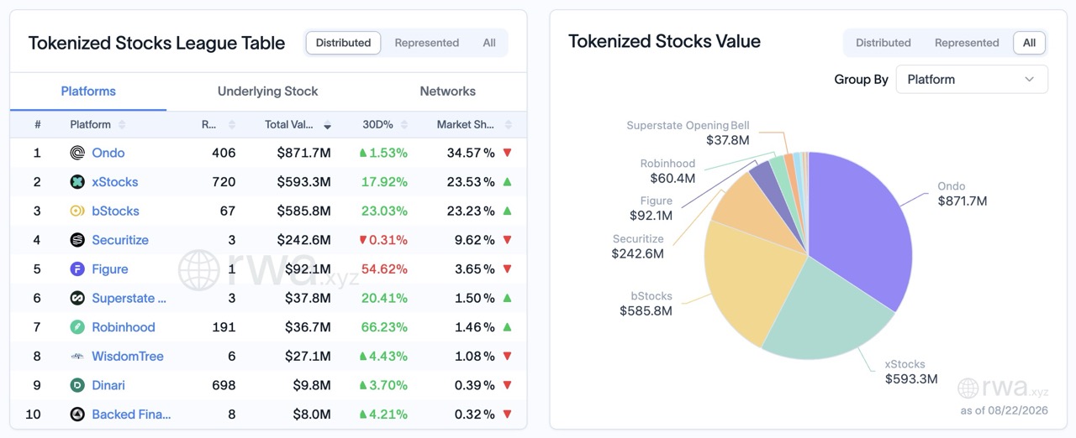Click xStocks' green market share up arrow
The width and height of the screenshot is (1076, 438).
(x=507, y=182)
